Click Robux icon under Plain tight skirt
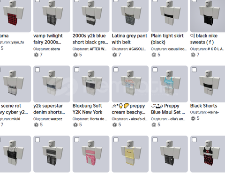Viewport: 225px width, 173px height. [x=154, y=55]
